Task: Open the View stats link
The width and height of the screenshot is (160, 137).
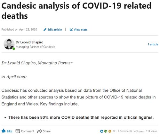Action: (x=81, y=30)
